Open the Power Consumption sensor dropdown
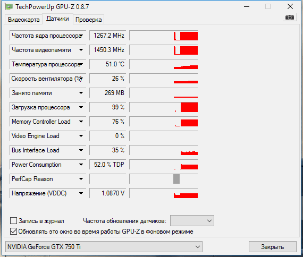303x257 pixels. [x=81, y=165]
